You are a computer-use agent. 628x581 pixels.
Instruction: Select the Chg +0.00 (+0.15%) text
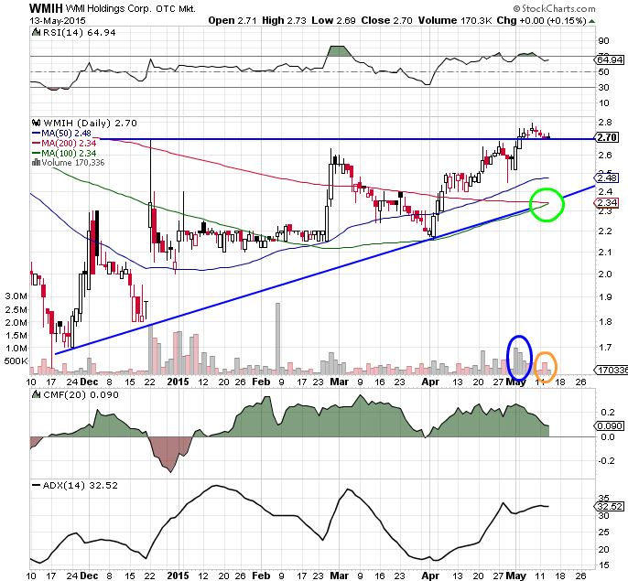(542, 20)
